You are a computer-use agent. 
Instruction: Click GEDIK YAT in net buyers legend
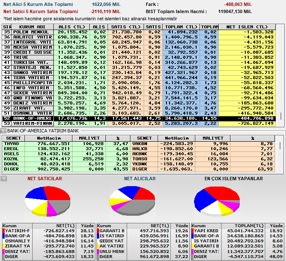tap(112, 241)
